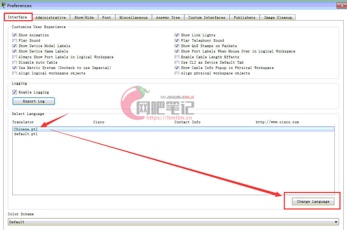Image resolution: width=347 pixels, height=230 pixels.
Task: Open the Custom Interfaces tab
Action: click(x=207, y=18)
